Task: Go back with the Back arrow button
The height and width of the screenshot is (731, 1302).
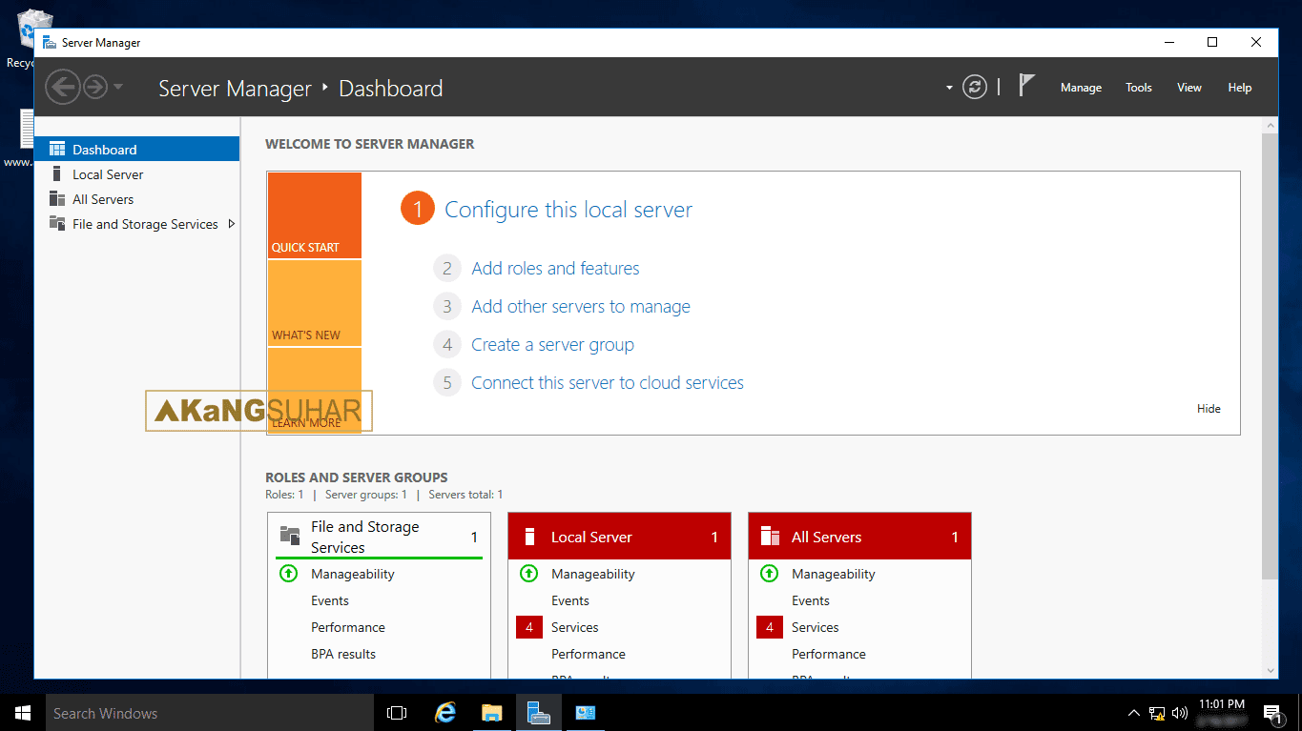Action: [63, 88]
